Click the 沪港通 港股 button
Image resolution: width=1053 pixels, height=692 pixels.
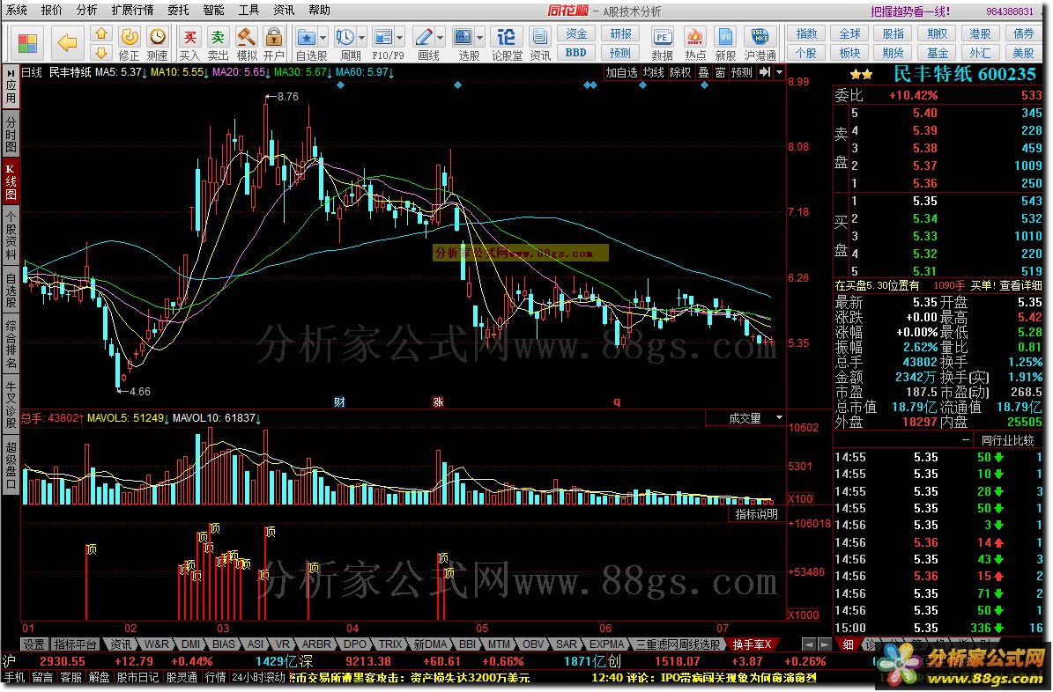pyautogui.click(x=980, y=33)
